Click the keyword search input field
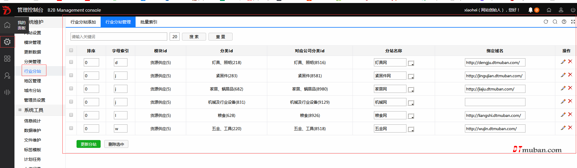Viewport: 577px width, 168px height. [119, 37]
